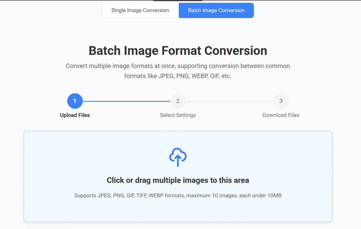
Task: Click the dashed border of the upload box
Action: (177, 131)
